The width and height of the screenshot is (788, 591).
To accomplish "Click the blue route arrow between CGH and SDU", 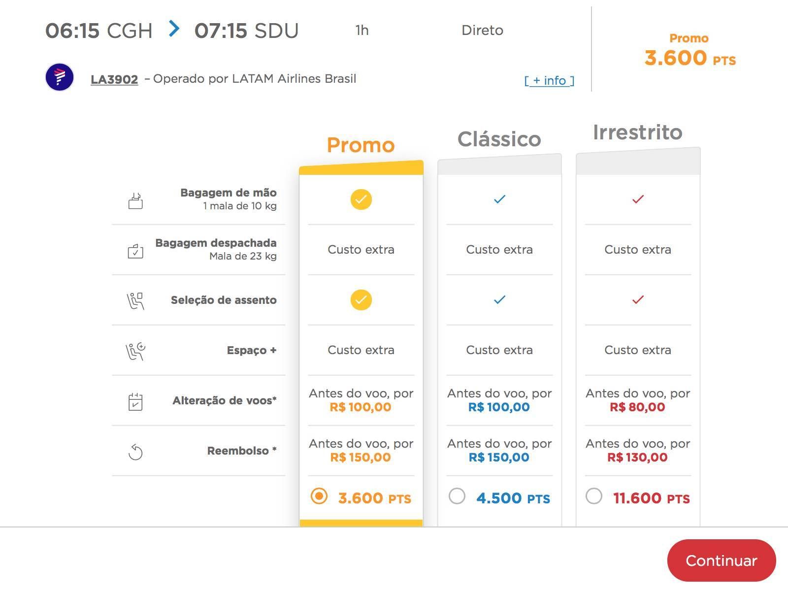I will [x=174, y=29].
